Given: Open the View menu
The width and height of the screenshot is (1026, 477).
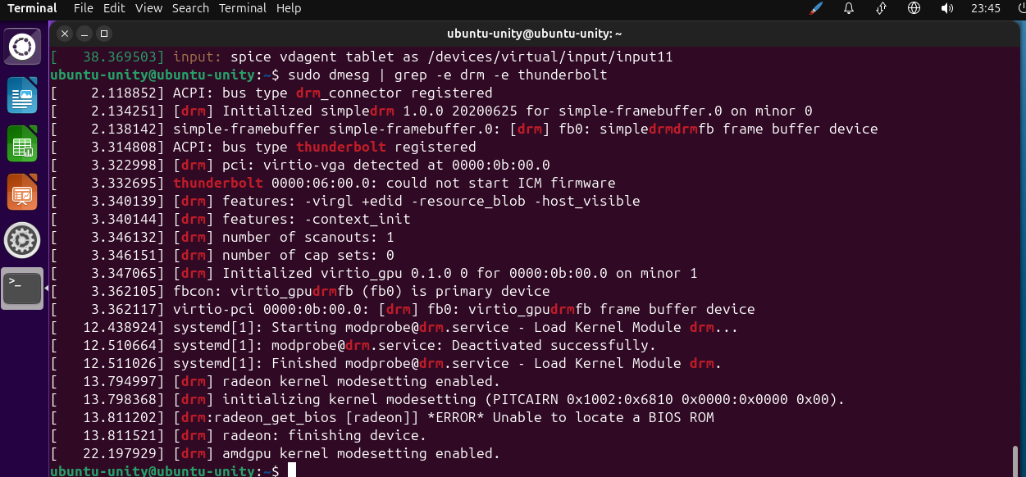Looking at the screenshot, I should point(148,8).
